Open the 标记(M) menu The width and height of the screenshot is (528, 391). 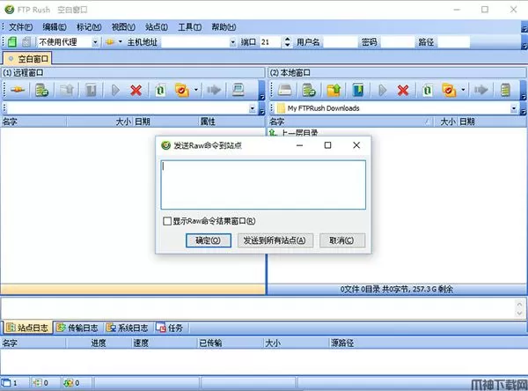(89, 27)
